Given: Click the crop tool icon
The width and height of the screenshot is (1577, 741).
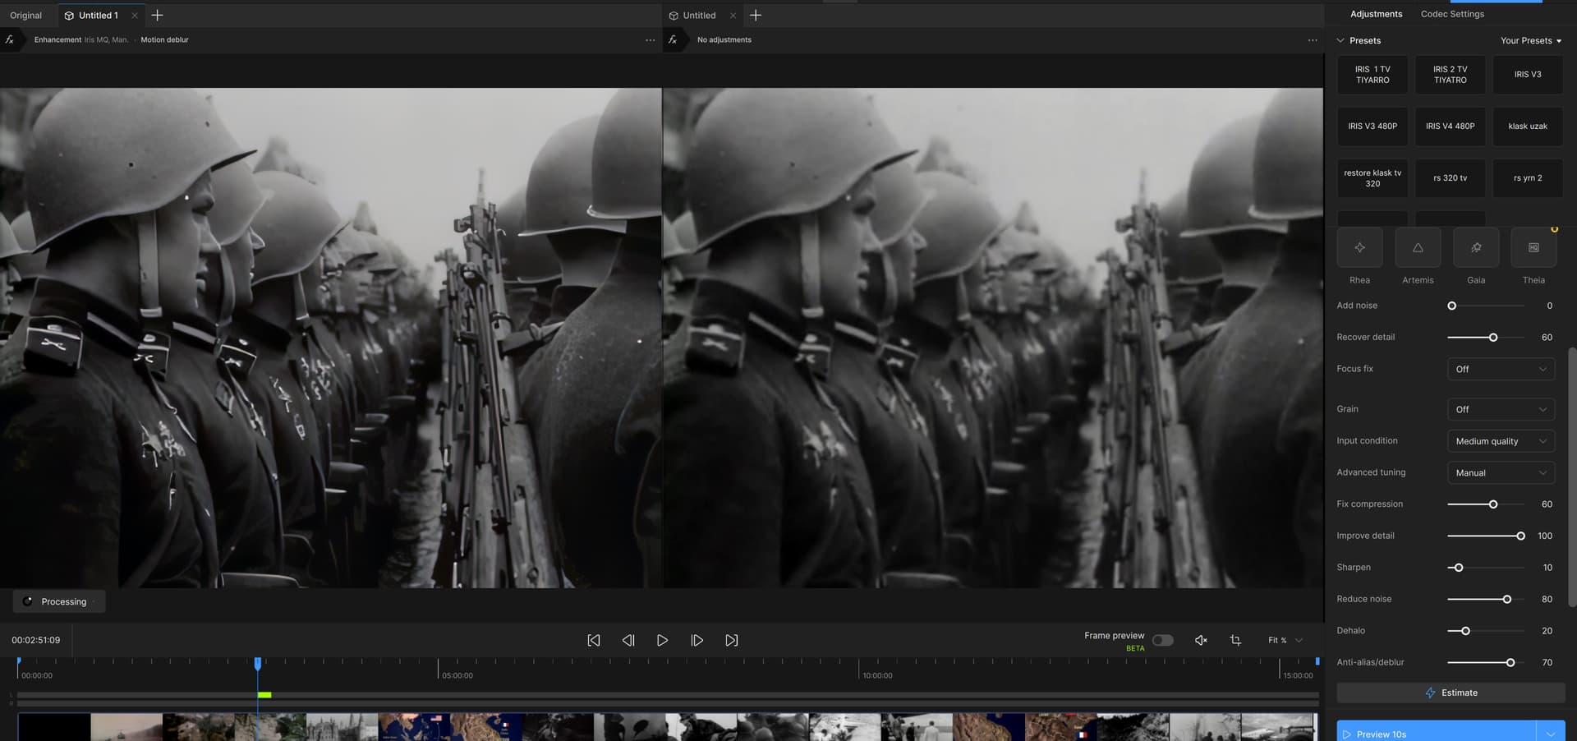Looking at the screenshot, I should click(1235, 640).
